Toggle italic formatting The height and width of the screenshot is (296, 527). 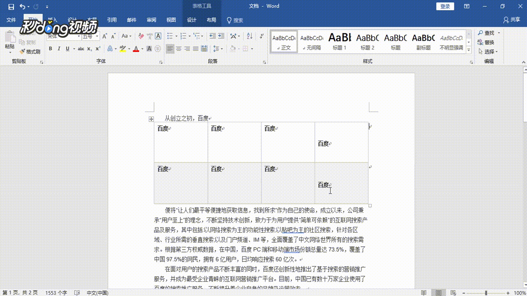point(58,49)
